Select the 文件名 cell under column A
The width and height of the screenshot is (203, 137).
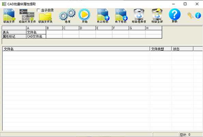[x=36, y=32]
